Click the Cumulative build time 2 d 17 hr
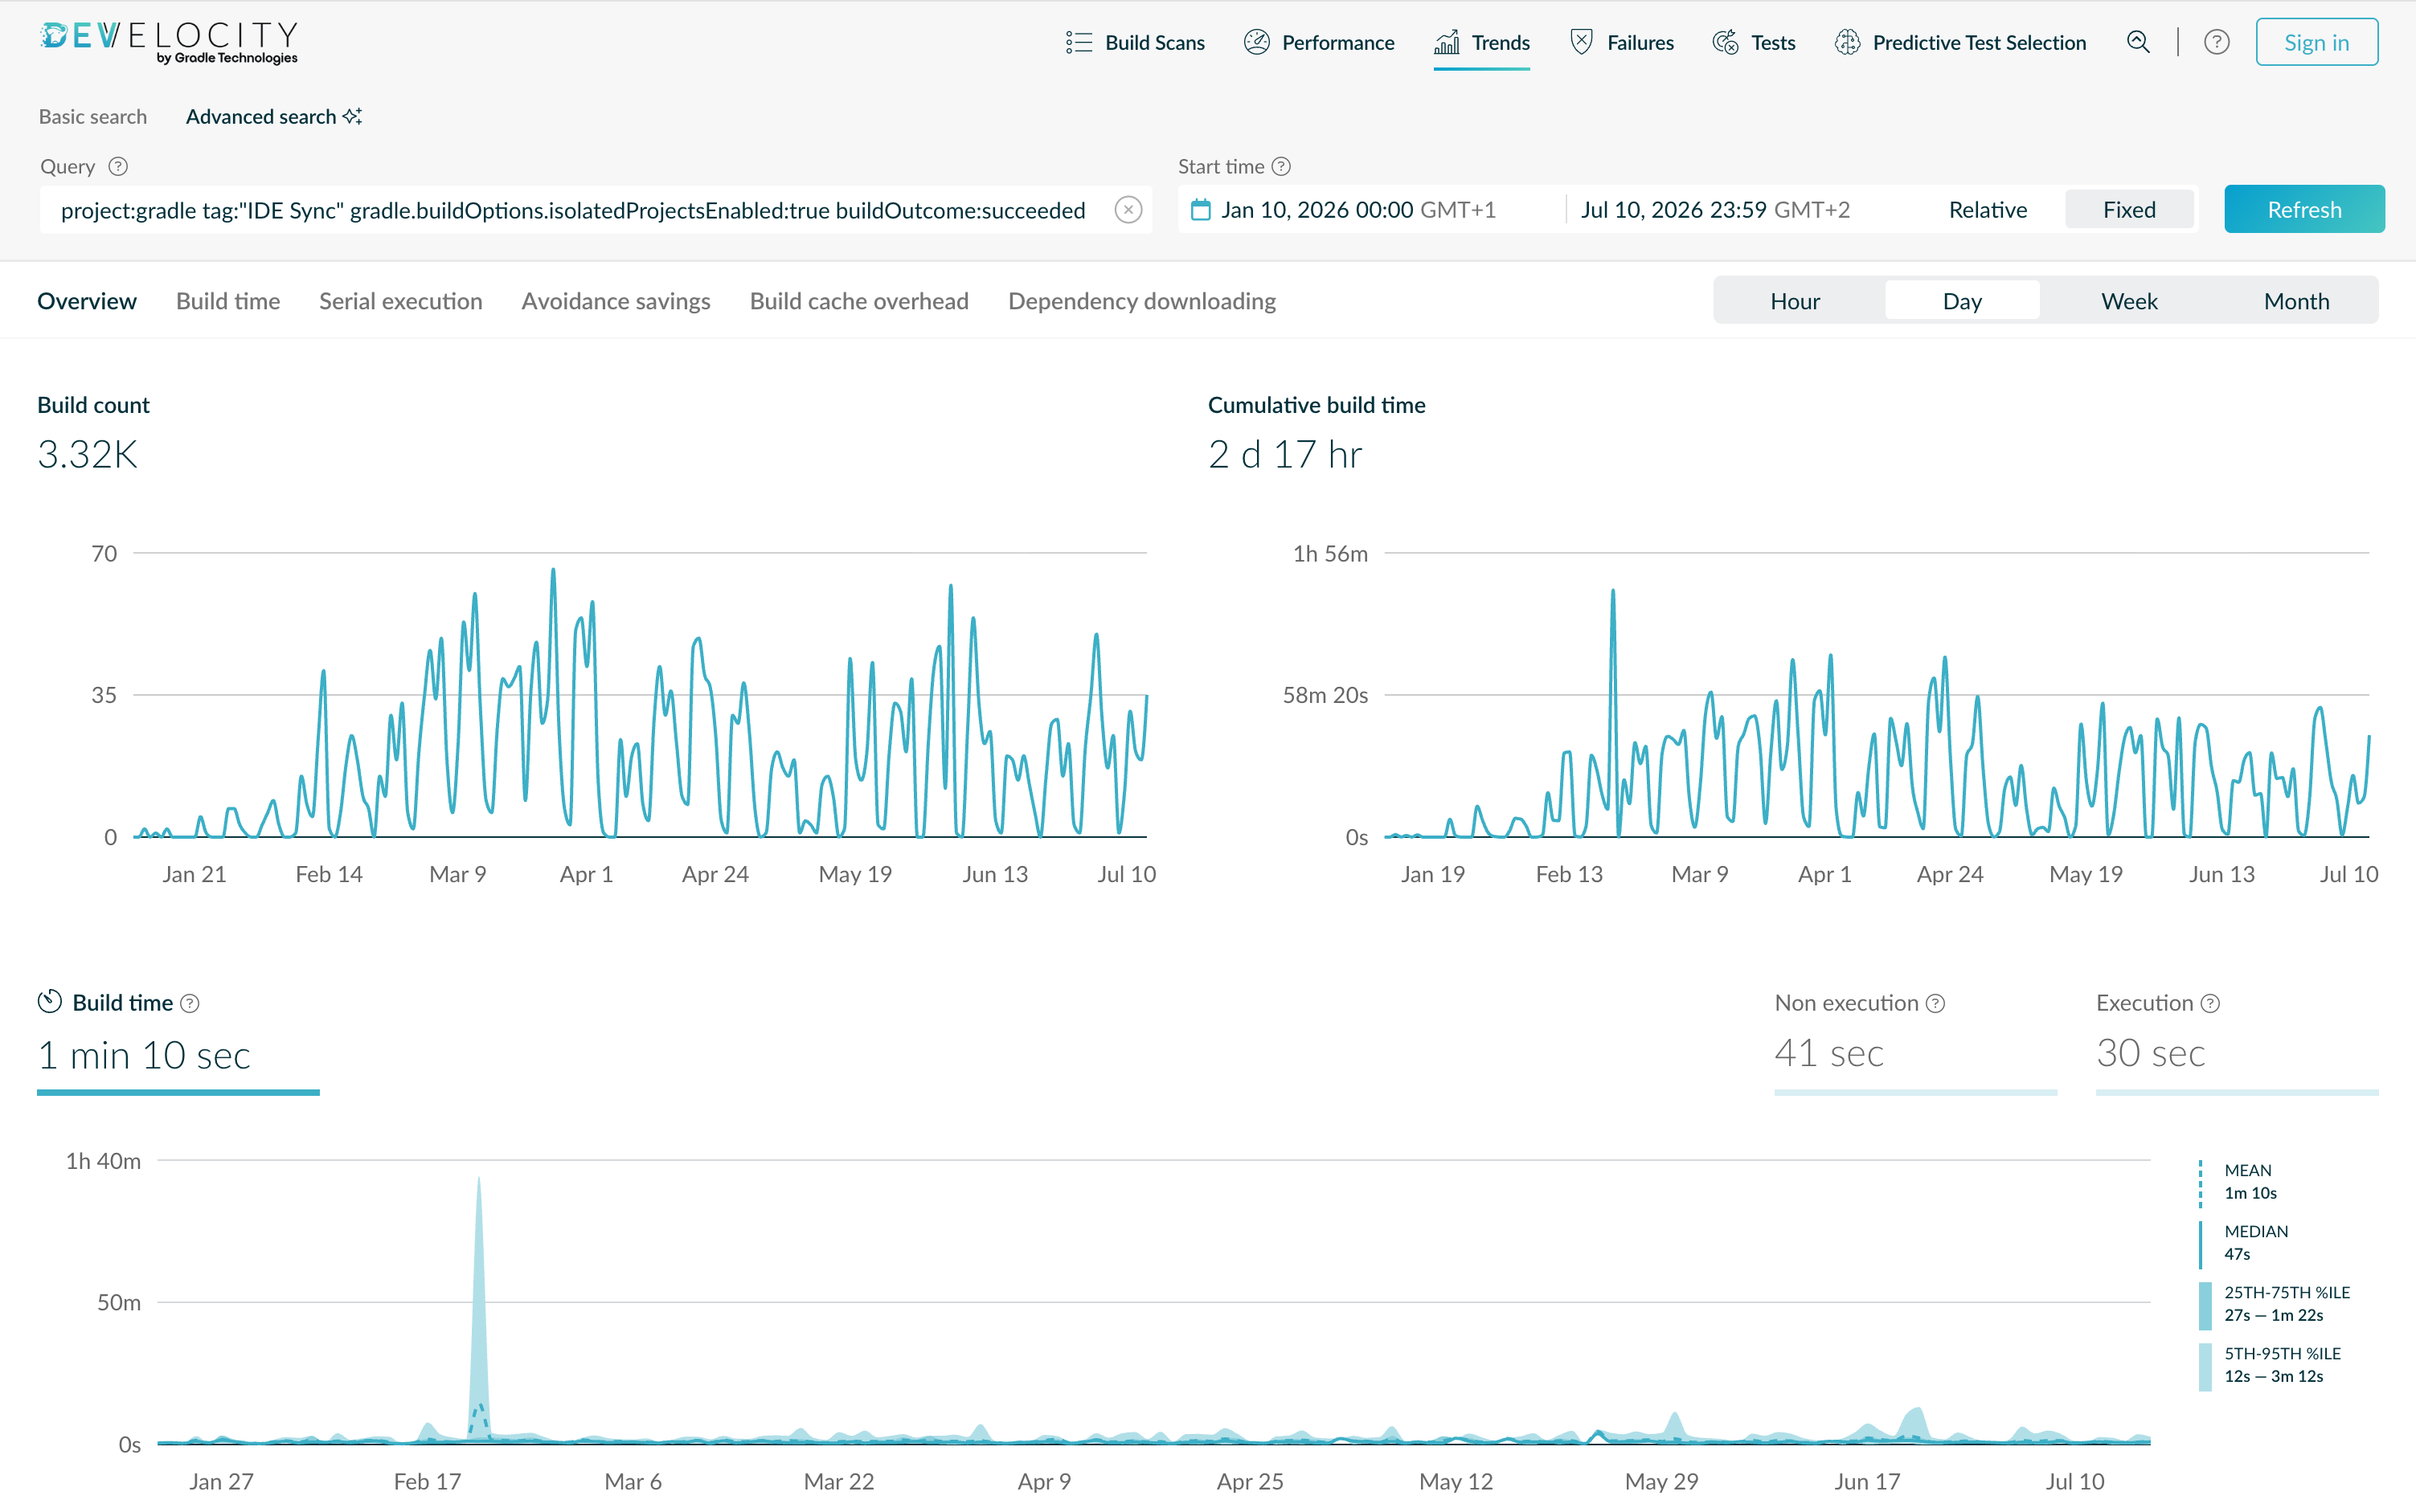 pyautogui.click(x=1284, y=454)
